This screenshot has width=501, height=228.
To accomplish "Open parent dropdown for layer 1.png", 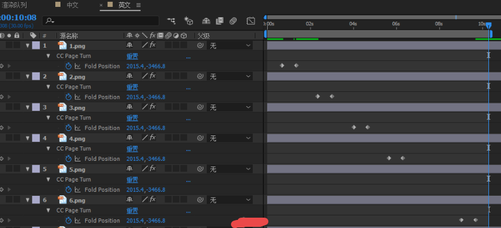I will (230, 45).
